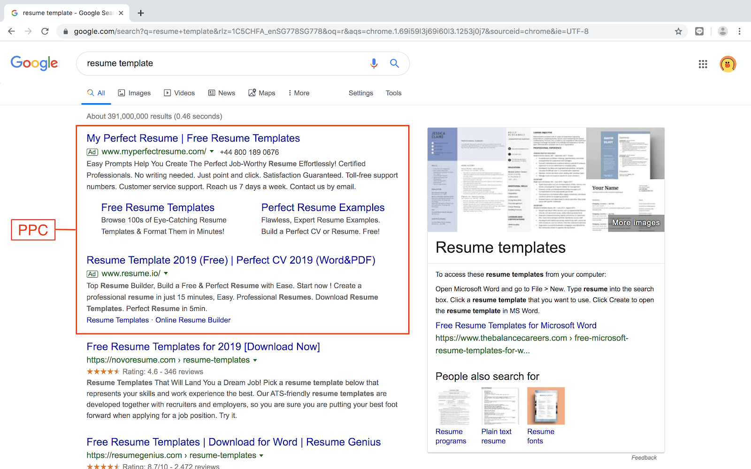751x469 pixels.
Task: Open search Settings
Action: 361,93
